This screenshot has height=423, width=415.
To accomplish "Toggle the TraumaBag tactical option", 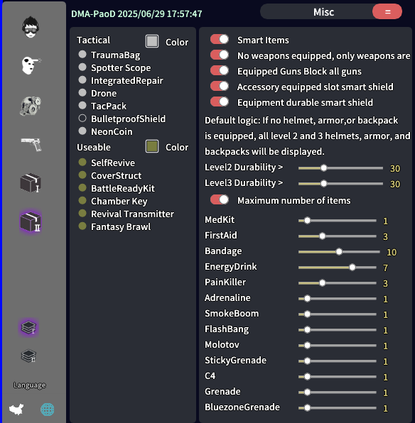I will 82,54.
